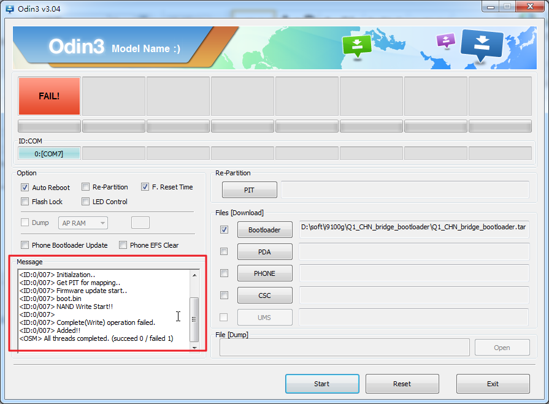Toggle the F. Reset Time checkbox
Viewport: 549px width, 404px height.
click(x=145, y=187)
